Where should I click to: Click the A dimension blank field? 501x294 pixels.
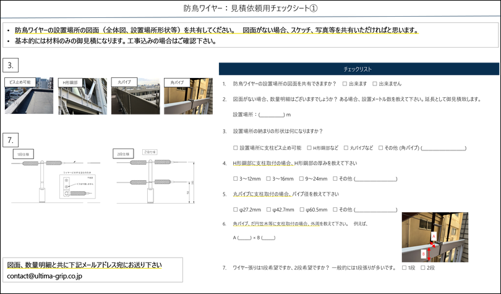244,238
